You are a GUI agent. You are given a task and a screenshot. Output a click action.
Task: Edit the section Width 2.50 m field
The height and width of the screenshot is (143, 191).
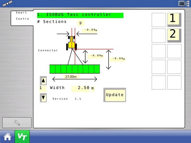(82, 88)
